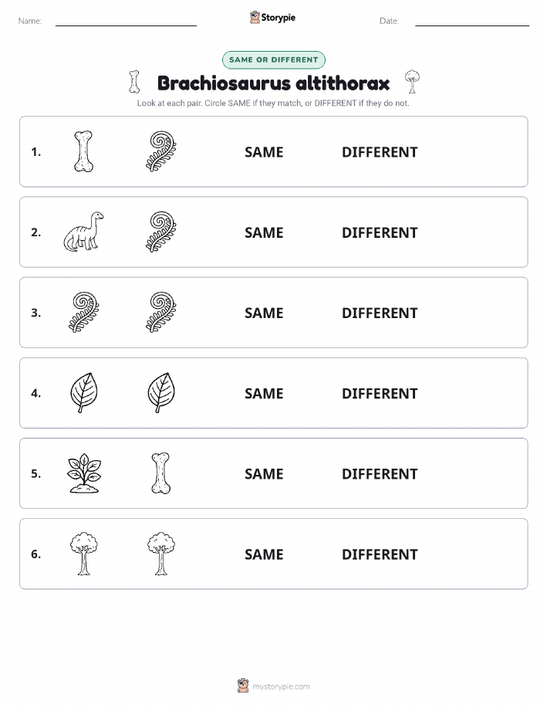The width and height of the screenshot is (547, 708).
Task: Click the left tree icon in row 6
Action: click(84, 554)
